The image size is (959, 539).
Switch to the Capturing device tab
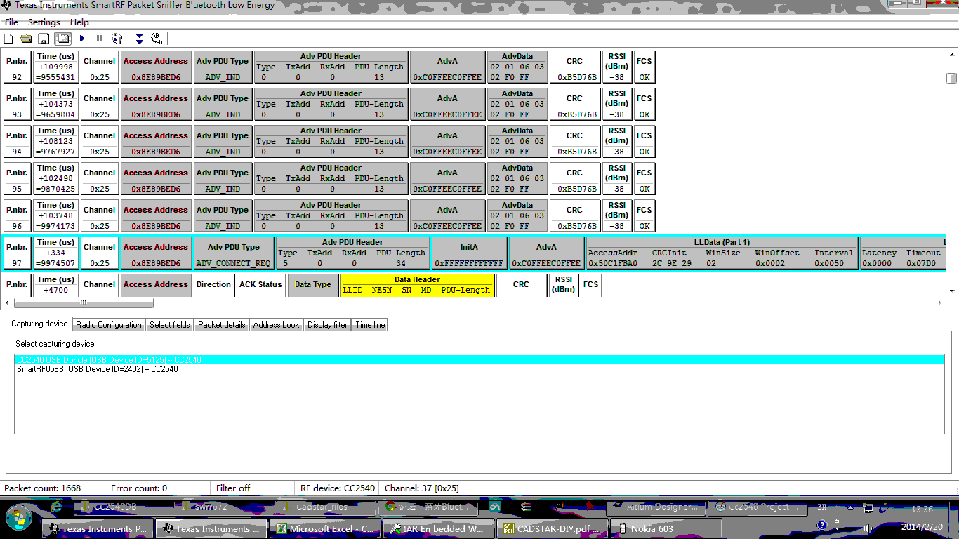[39, 324]
